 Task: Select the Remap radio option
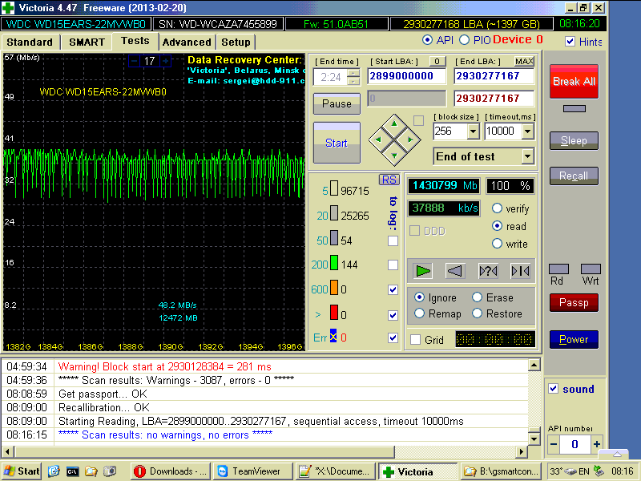(419, 313)
